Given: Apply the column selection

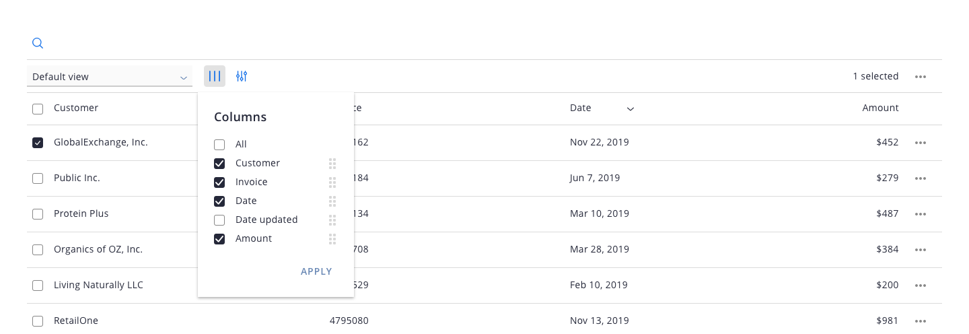Looking at the screenshot, I should coord(316,271).
